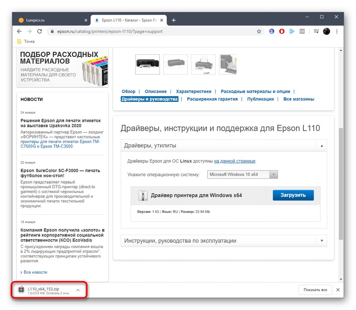Reload the page with the refresh icon
The height and width of the screenshot is (310, 356).
40,31
